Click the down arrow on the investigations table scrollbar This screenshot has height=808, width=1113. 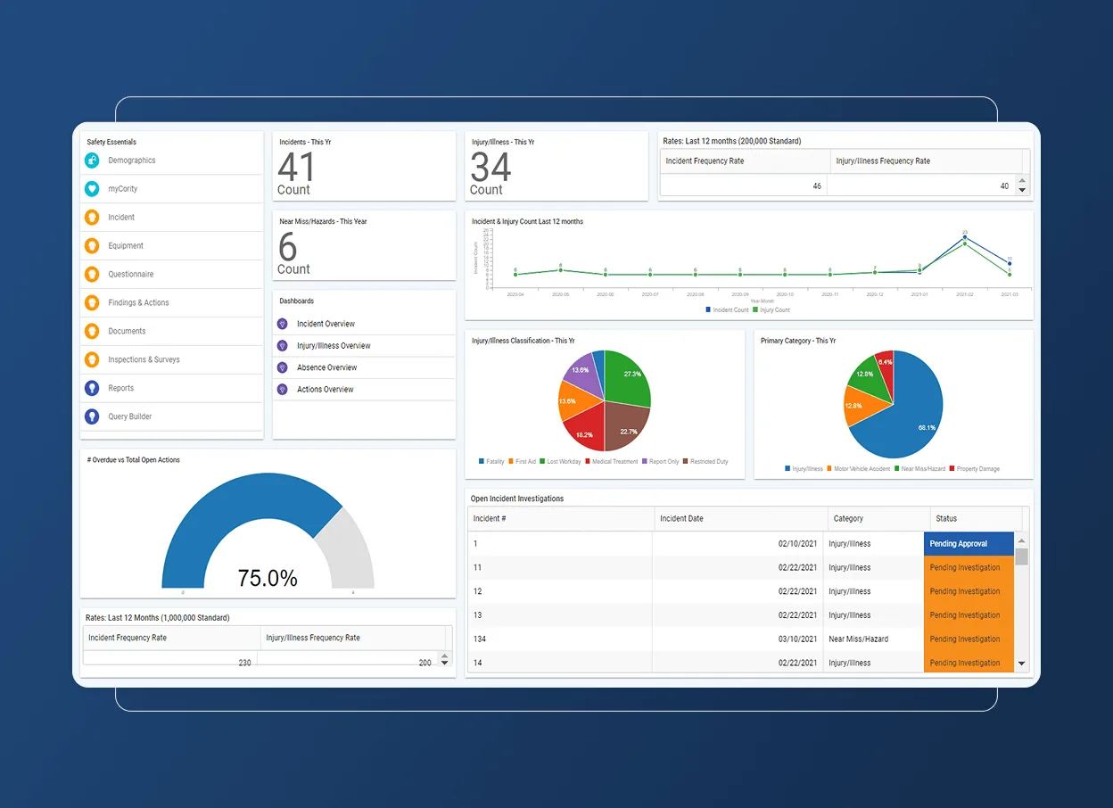[x=1021, y=664]
